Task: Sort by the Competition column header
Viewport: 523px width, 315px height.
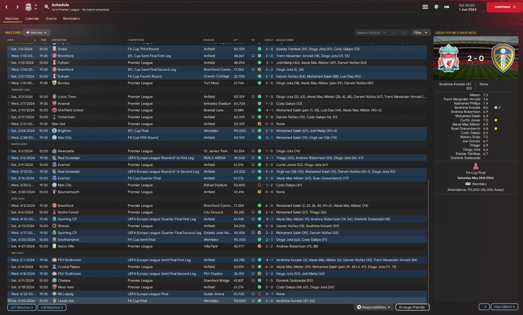Action: [136, 40]
